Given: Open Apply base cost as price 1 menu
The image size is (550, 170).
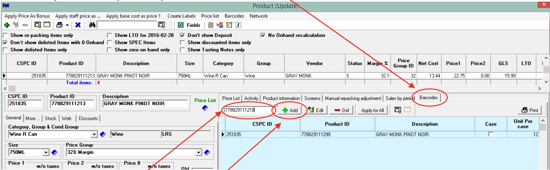Looking at the screenshot, I should [133, 16].
